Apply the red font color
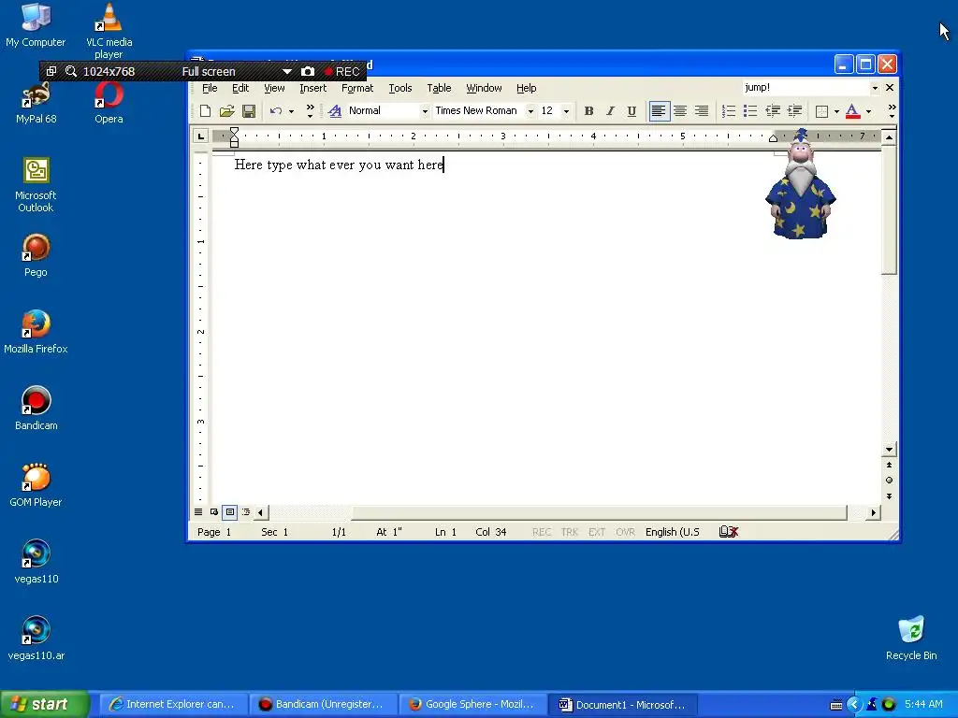The width and height of the screenshot is (958, 718). tap(853, 111)
